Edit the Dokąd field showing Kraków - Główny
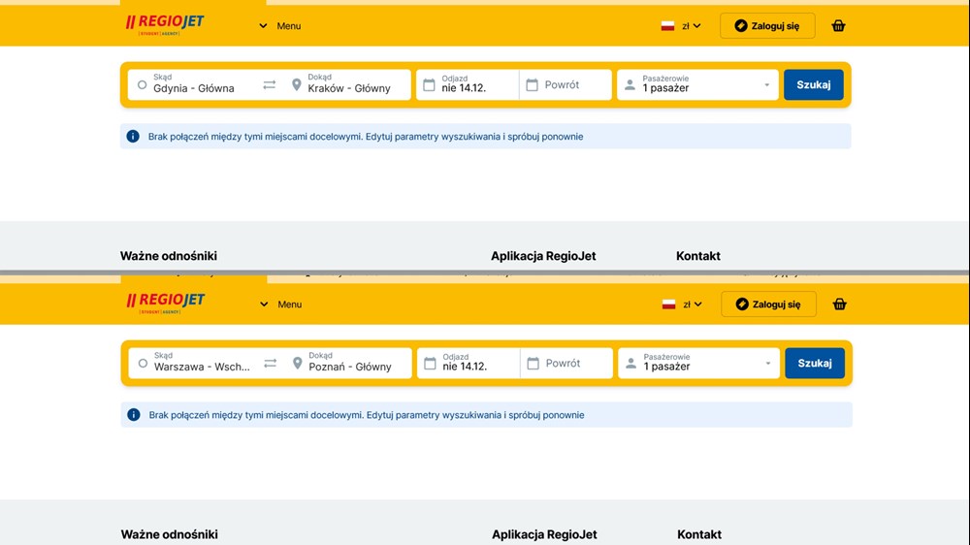 (x=349, y=88)
